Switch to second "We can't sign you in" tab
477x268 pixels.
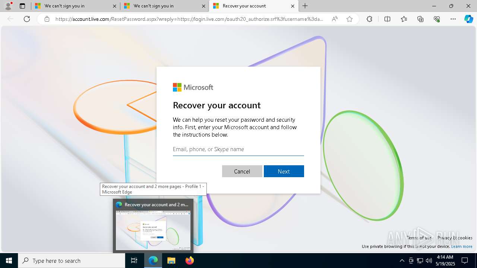click(x=164, y=6)
